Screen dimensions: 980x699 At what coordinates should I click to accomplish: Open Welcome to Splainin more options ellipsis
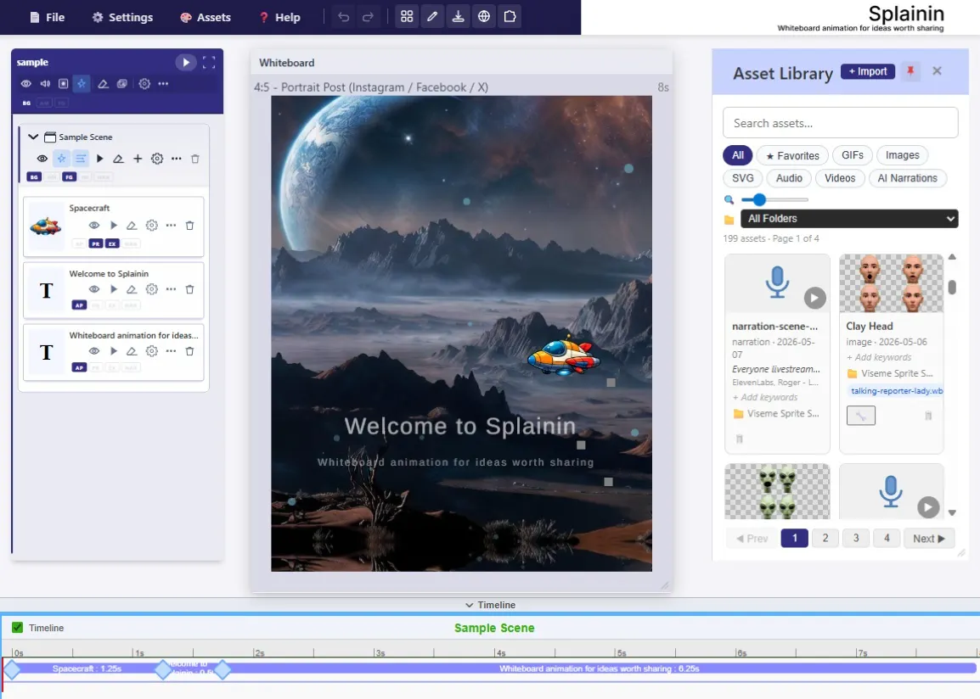pos(172,289)
